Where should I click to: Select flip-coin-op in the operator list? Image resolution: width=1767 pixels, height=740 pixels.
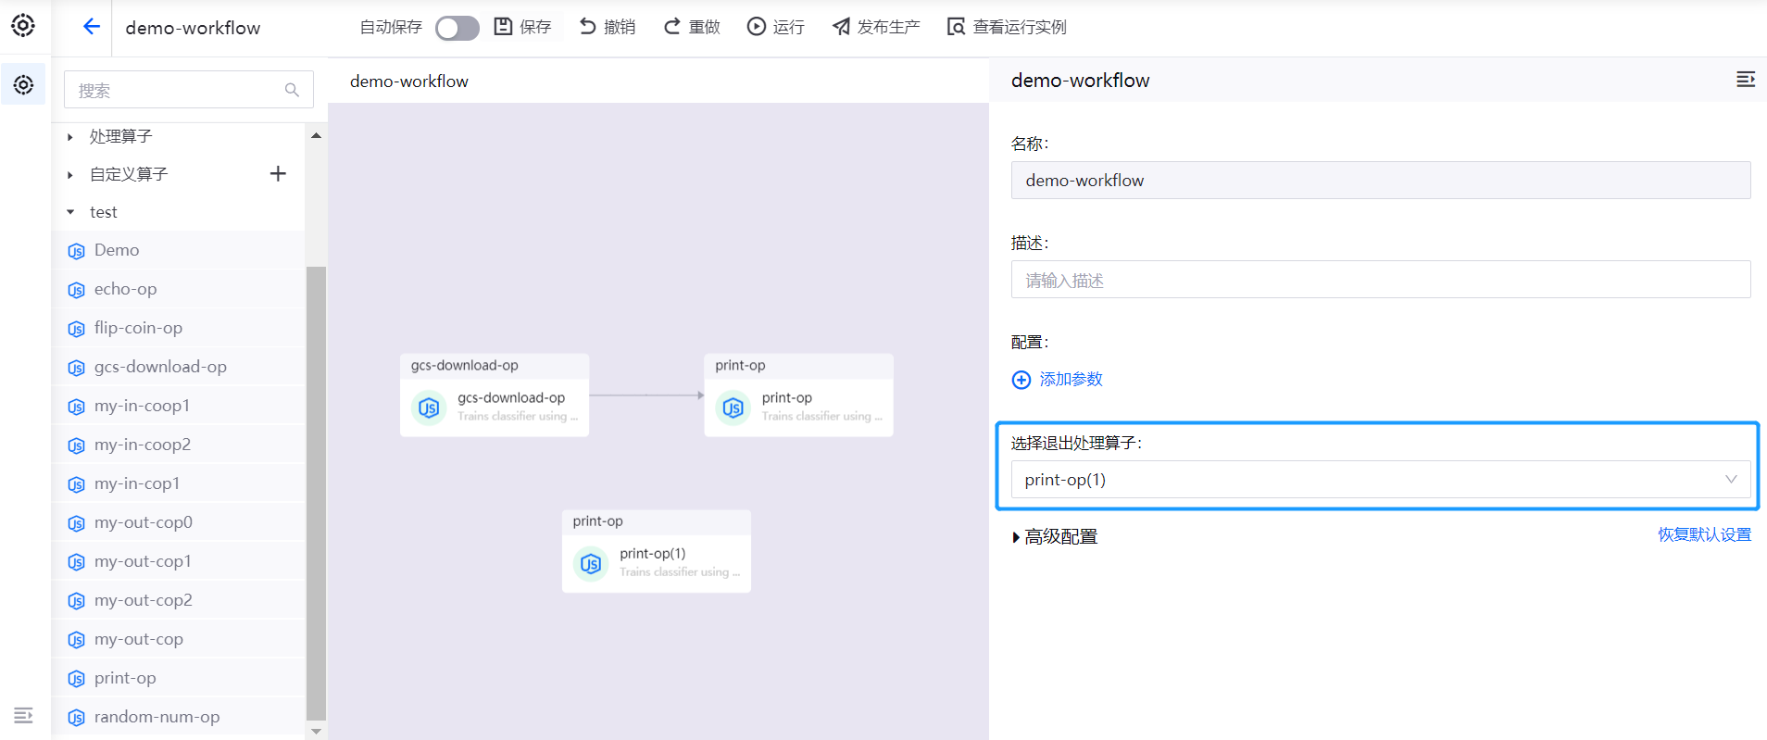pos(138,328)
